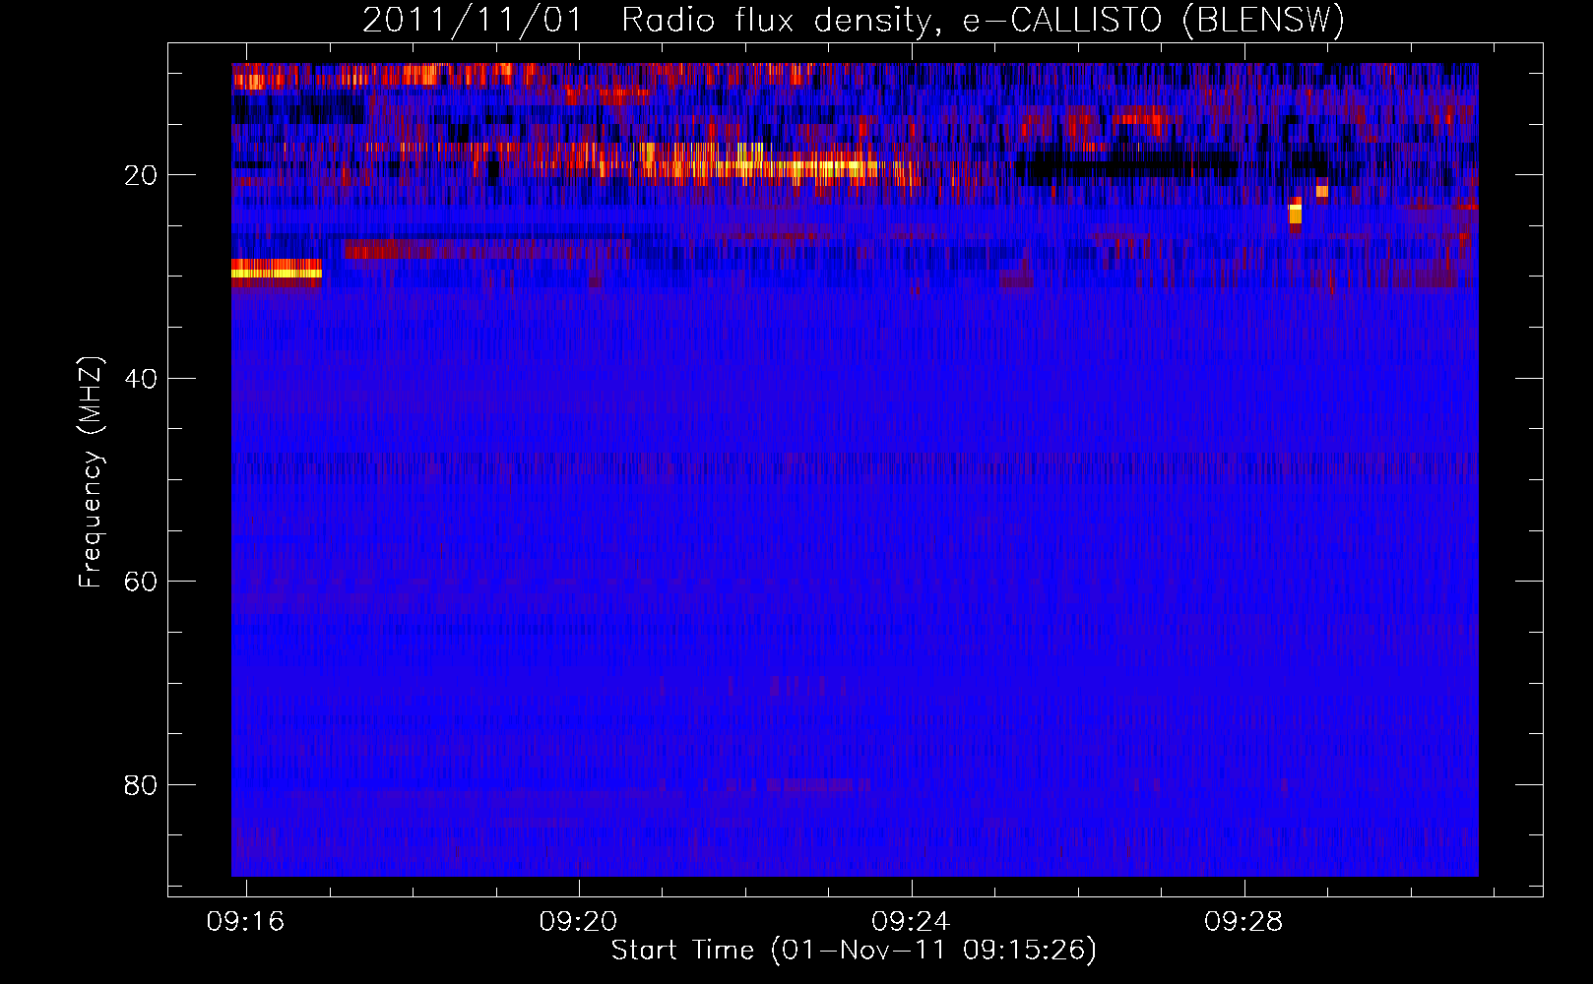Click the 60 MHz frequency tick label

[x=141, y=582]
